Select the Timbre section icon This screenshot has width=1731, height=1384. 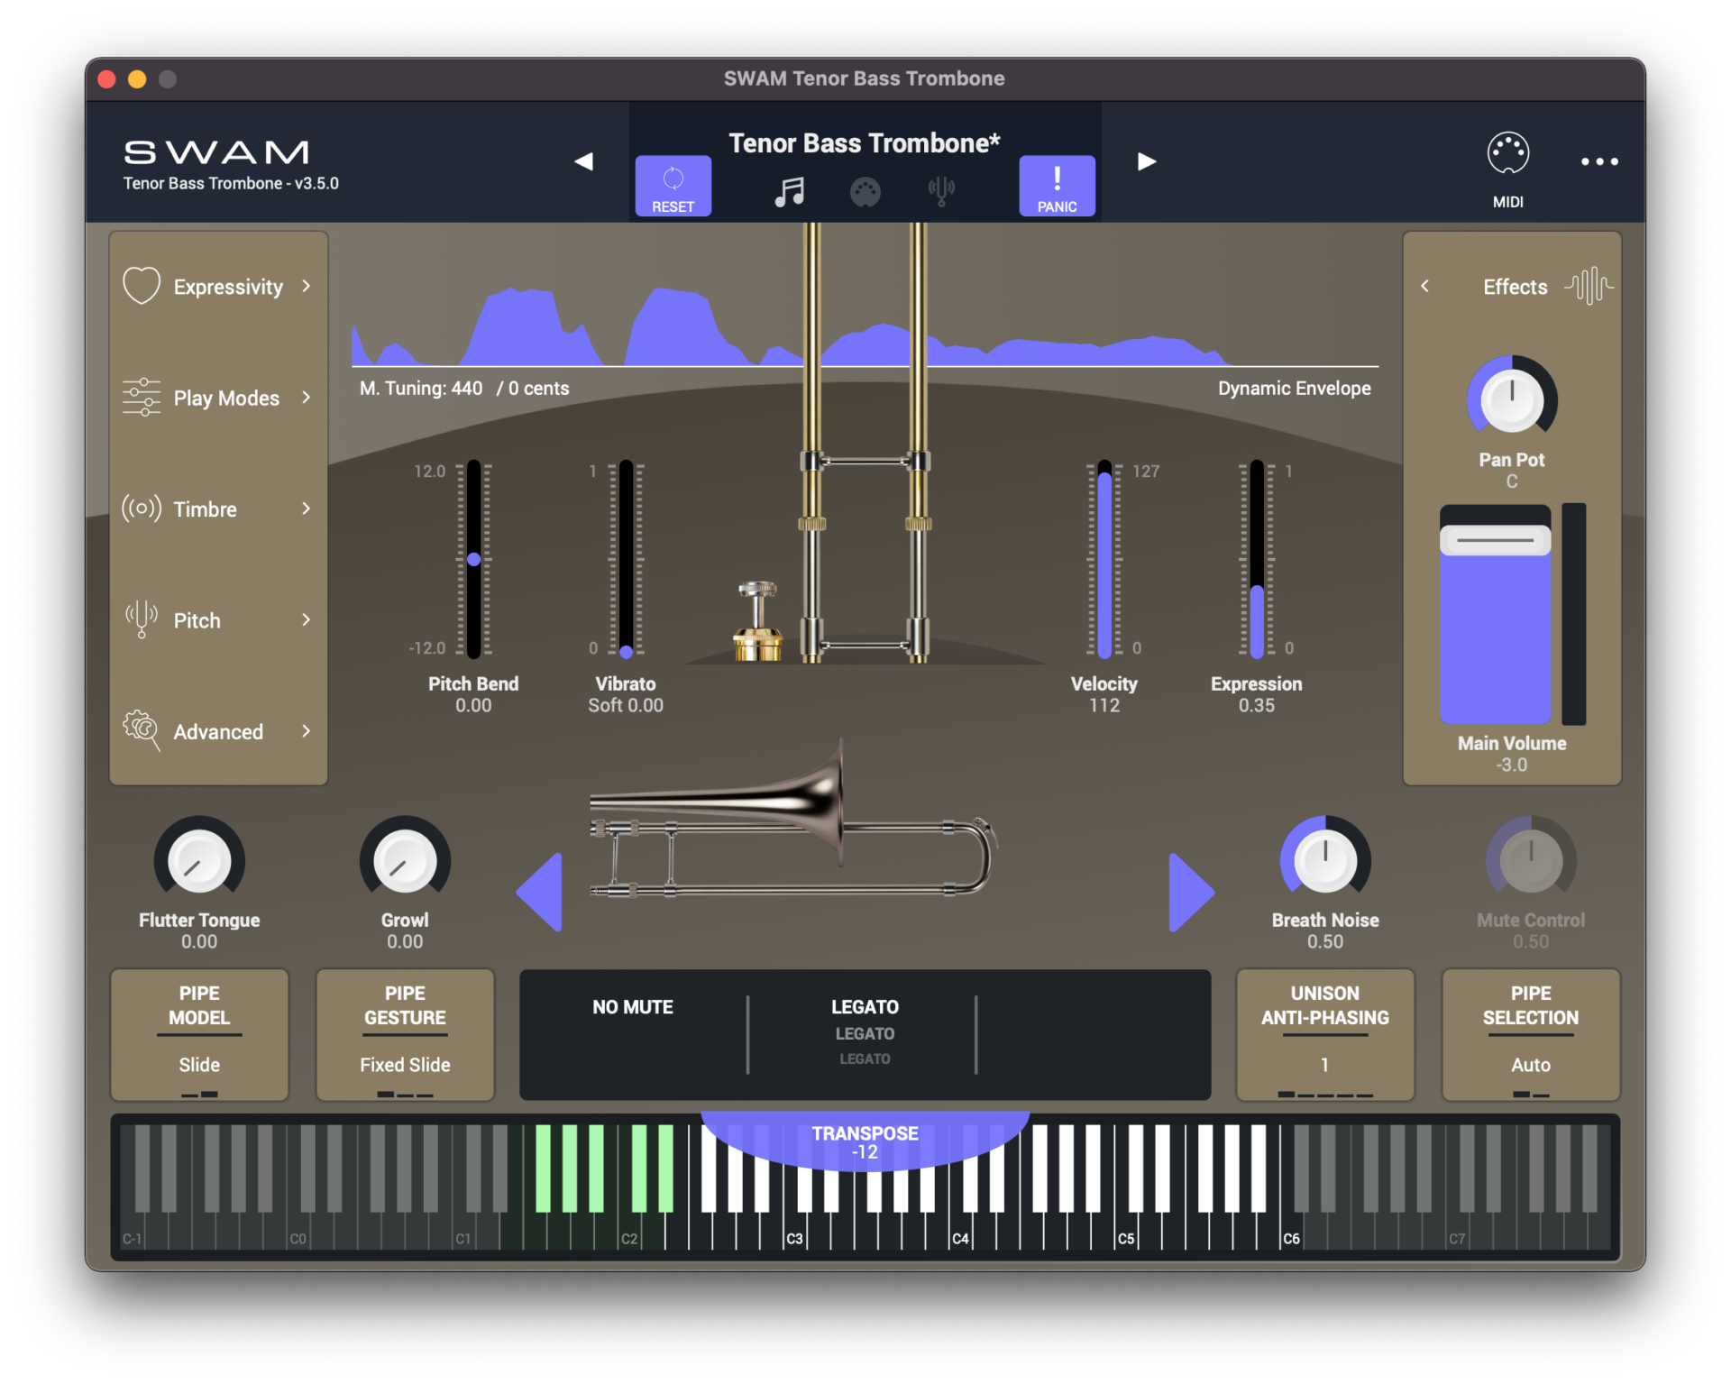click(x=141, y=509)
